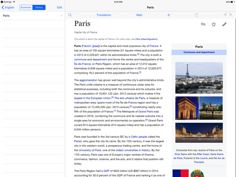This screenshot has height=177, width=236.
Task: Open the Paris coat of arms image
Action: click(x=197, y=173)
